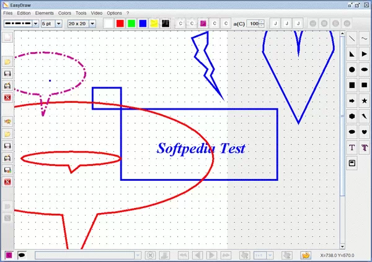Click the C button right of magenta swatch

pyautogui.click(x=215, y=24)
